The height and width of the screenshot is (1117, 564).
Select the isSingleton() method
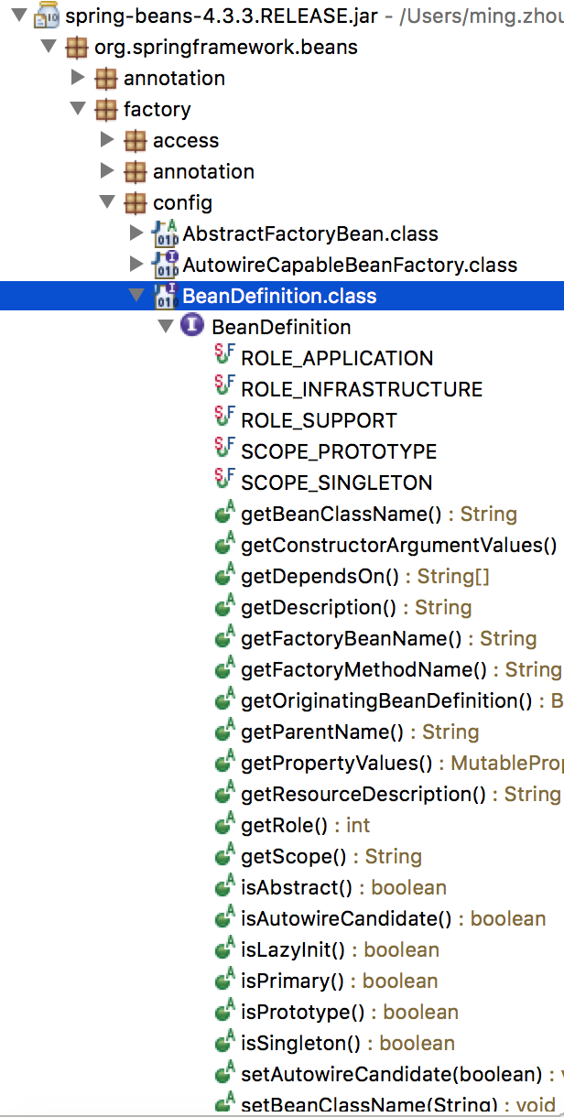[301, 1043]
